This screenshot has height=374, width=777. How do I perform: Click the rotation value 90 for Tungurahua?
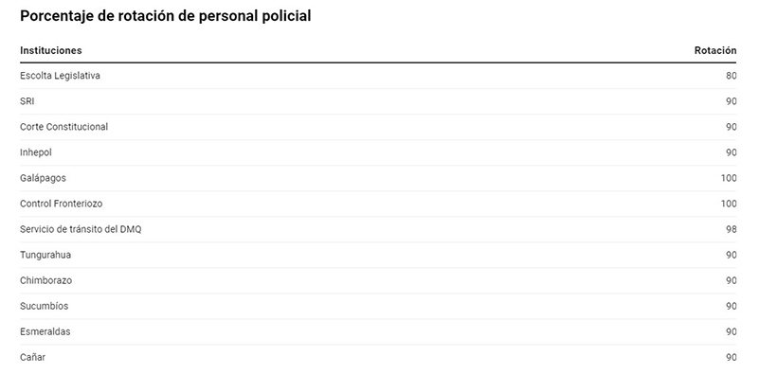click(x=731, y=255)
